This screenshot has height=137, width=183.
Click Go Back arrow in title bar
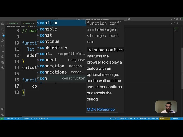tap(52, 19)
